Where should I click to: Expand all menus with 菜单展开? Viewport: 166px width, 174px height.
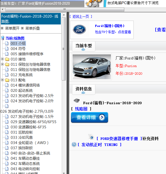pos(12,28)
